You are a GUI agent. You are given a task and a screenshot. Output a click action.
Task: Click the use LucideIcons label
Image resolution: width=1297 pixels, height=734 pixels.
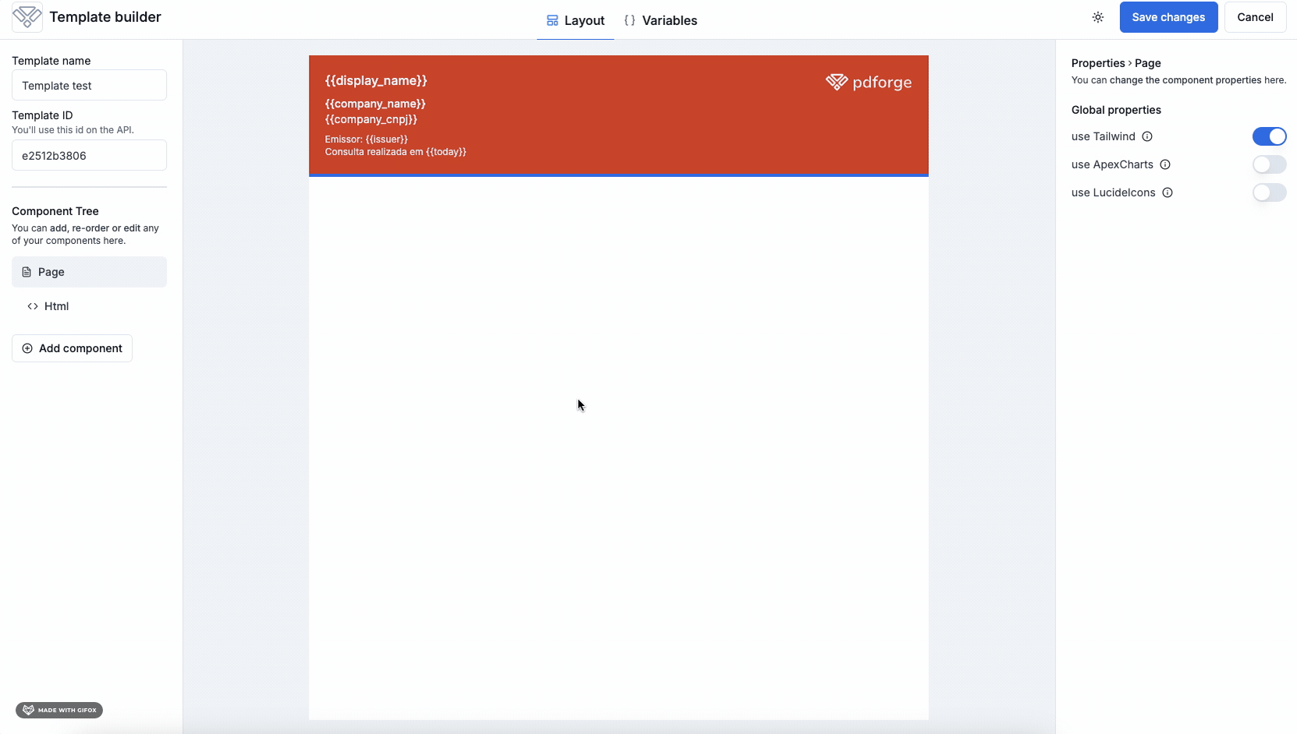1114,192
